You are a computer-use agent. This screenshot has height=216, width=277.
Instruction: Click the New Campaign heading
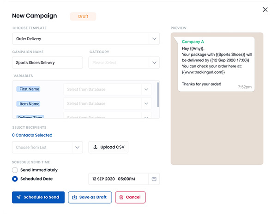[35, 16]
